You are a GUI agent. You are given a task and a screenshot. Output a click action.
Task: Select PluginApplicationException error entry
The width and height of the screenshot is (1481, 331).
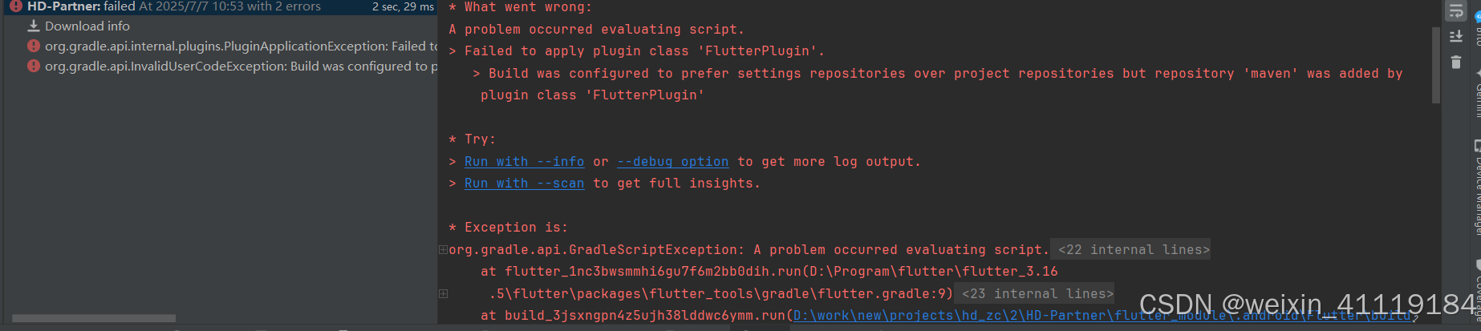241,46
